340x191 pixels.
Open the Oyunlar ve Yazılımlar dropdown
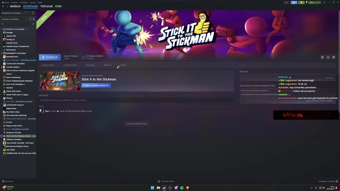14,19
